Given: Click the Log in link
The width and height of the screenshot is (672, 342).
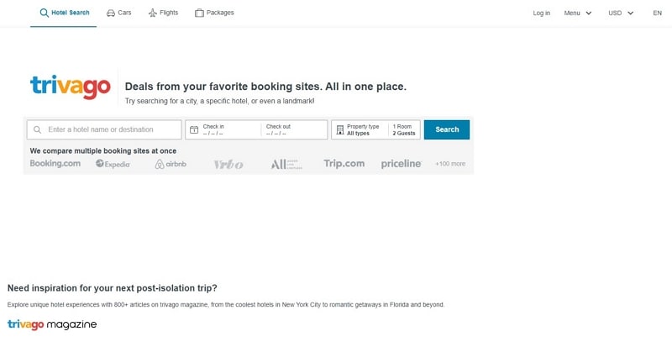Looking at the screenshot, I should tap(542, 13).
